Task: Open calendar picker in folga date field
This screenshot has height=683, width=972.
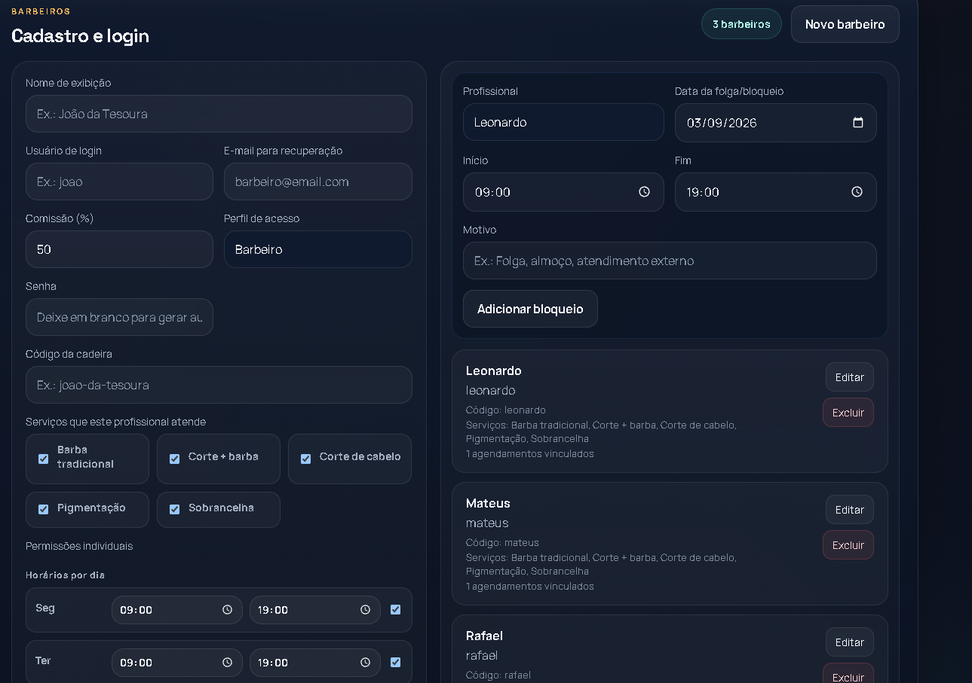Action: [857, 123]
